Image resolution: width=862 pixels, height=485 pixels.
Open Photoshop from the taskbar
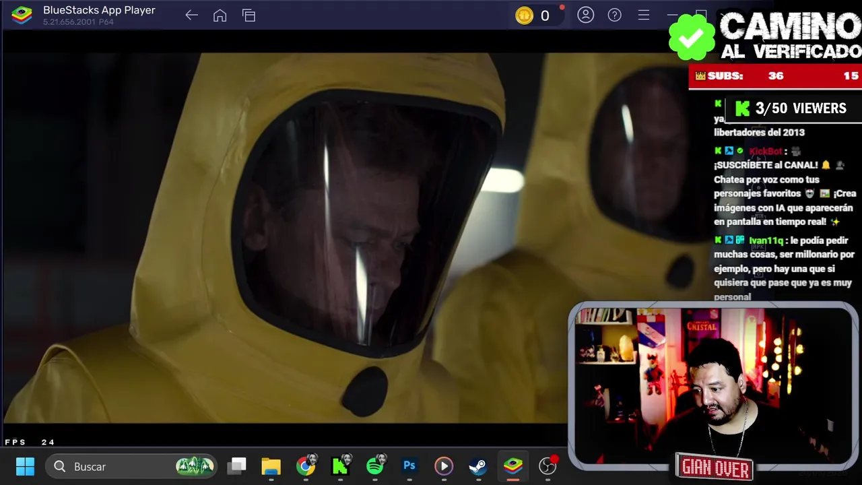click(409, 466)
